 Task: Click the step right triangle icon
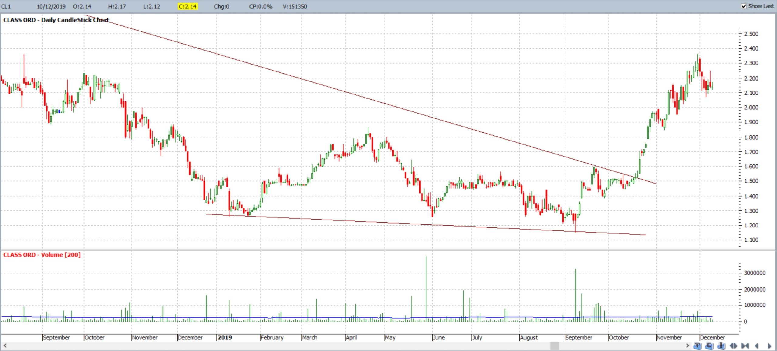769,346
